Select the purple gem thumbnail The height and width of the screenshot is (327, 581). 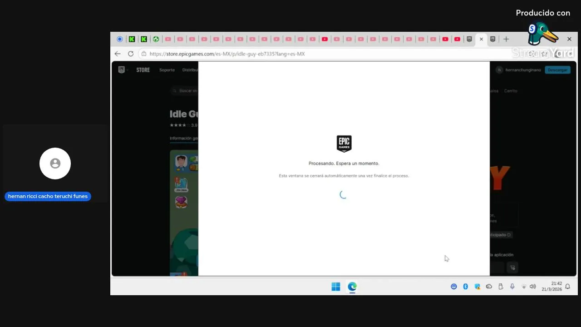(x=181, y=202)
